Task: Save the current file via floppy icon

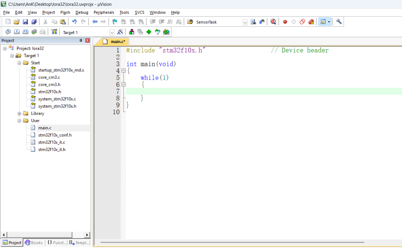Action: [x=25, y=22]
